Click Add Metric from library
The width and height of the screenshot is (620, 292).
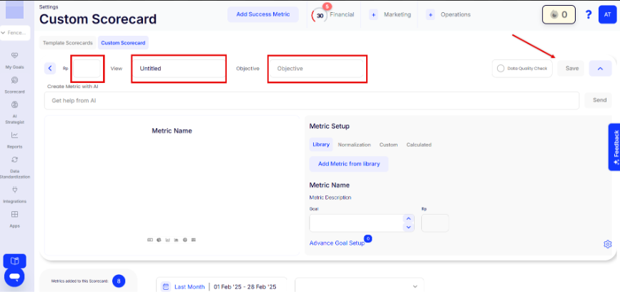click(x=349, y=164)
